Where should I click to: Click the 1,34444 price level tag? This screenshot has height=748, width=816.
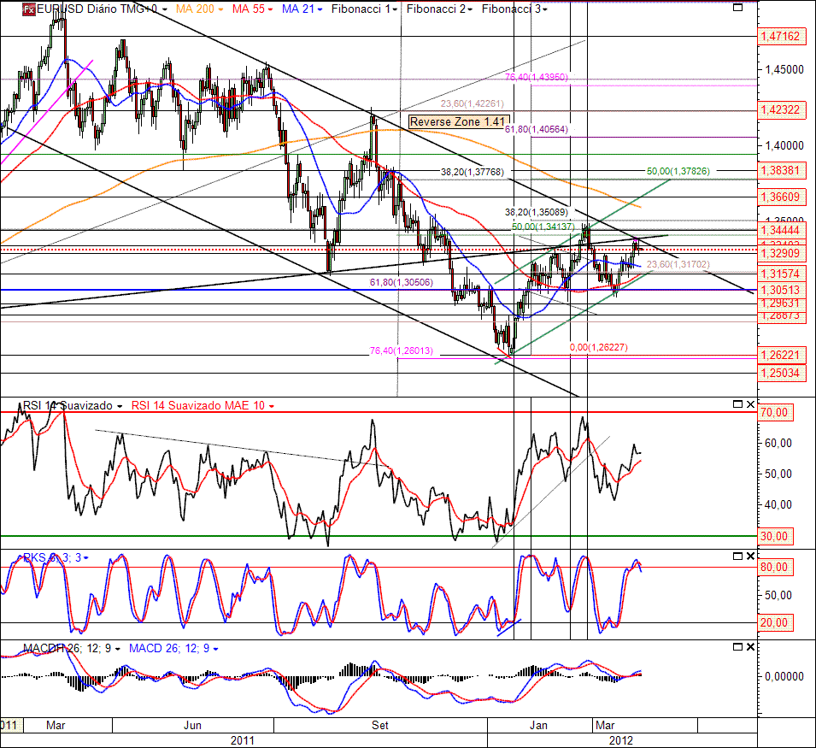(780, 231)
